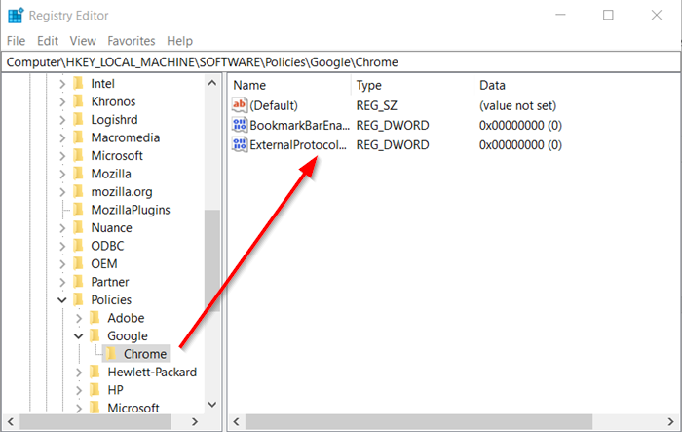Click the tree pane scroll left arrow
This screenshot has width=682, height=432.
tap(11, 421)
